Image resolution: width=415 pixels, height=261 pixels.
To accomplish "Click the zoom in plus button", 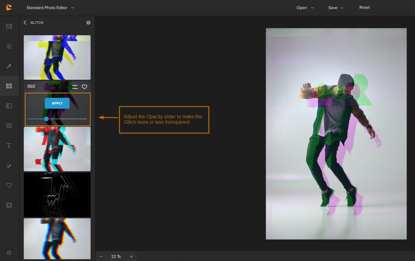I will (x=131, y=256).
